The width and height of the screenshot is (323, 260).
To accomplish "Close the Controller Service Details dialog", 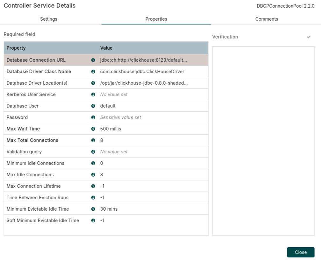I will (x=301, y=252).
